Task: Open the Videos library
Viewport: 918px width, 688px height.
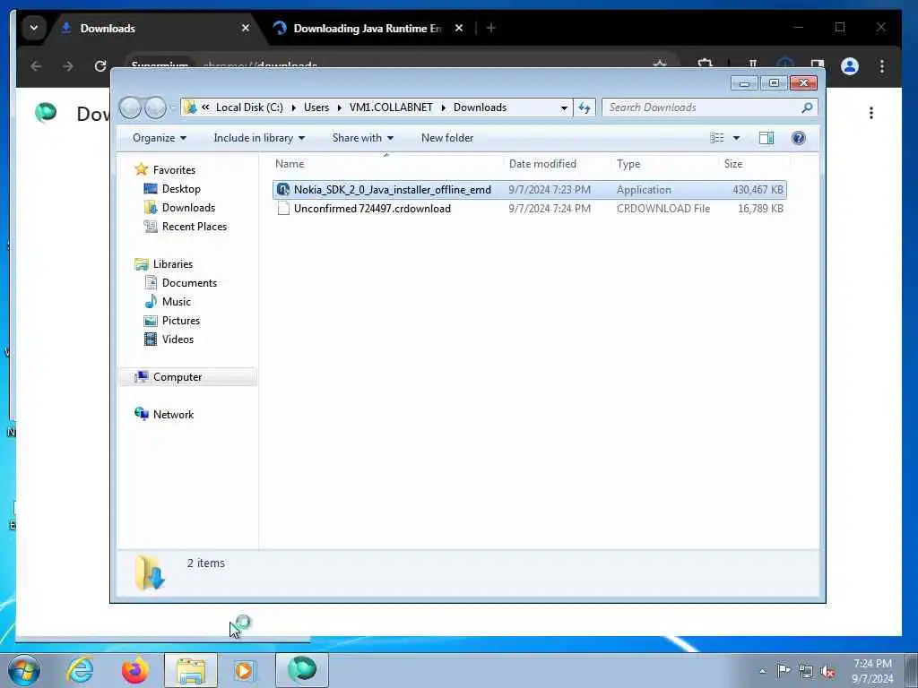Action: (x=178, y=340)
